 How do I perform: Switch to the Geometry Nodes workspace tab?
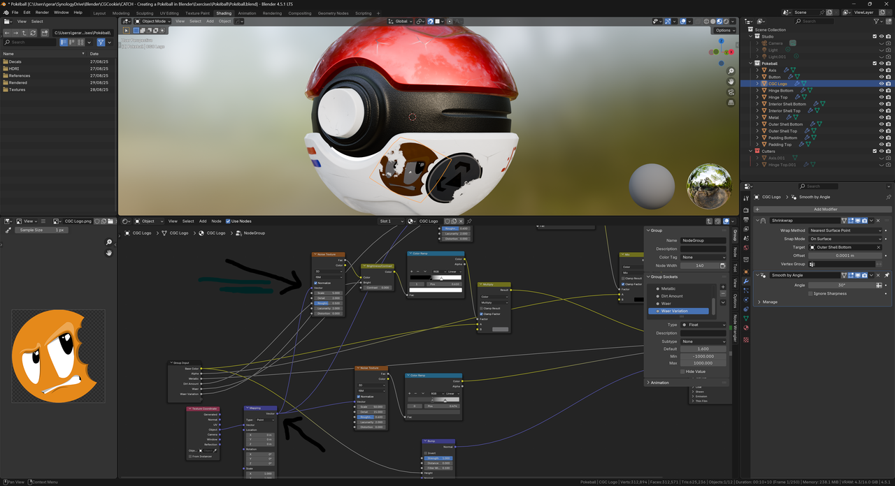[x=332, y=13]
